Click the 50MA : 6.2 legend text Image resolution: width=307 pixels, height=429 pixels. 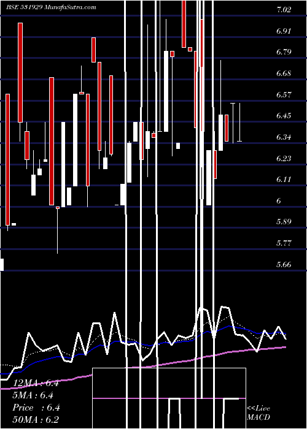pos(36,420)
